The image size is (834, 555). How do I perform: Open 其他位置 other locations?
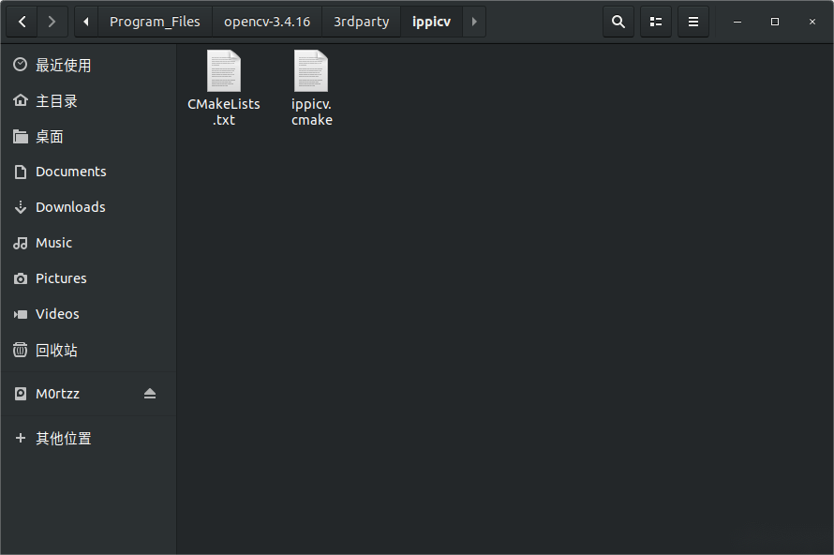click(88, 438)
